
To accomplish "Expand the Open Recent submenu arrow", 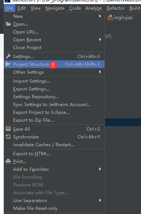I will [x=100, y=40].
